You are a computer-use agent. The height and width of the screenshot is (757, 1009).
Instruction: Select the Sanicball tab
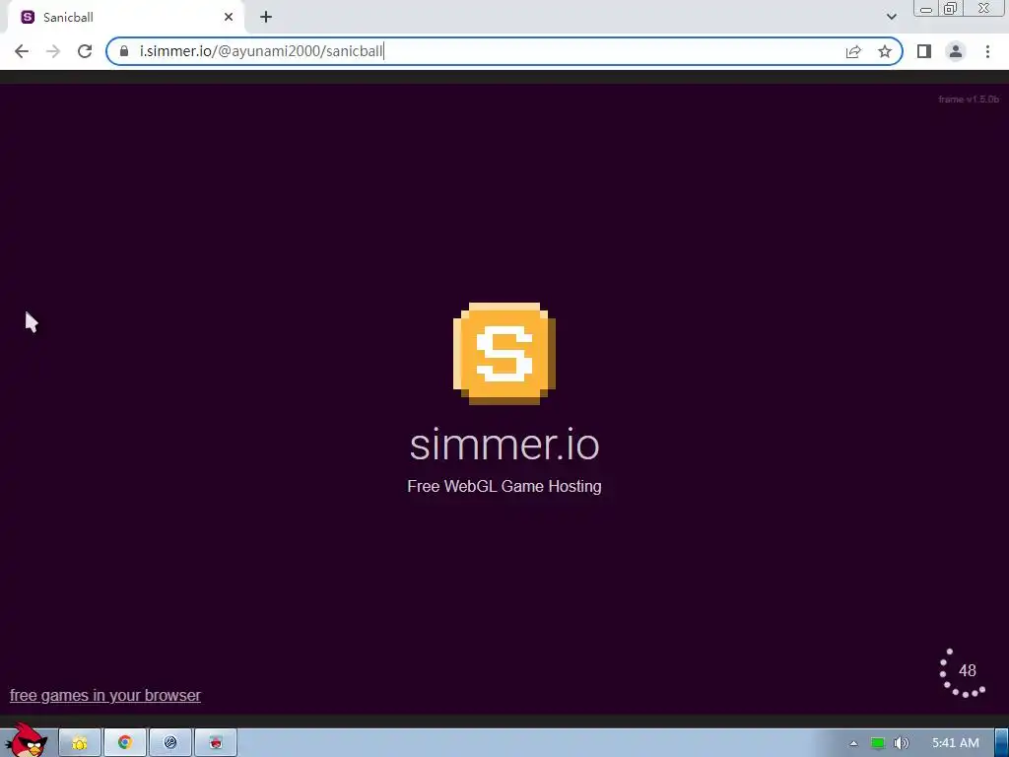click(x=125, y=18)
